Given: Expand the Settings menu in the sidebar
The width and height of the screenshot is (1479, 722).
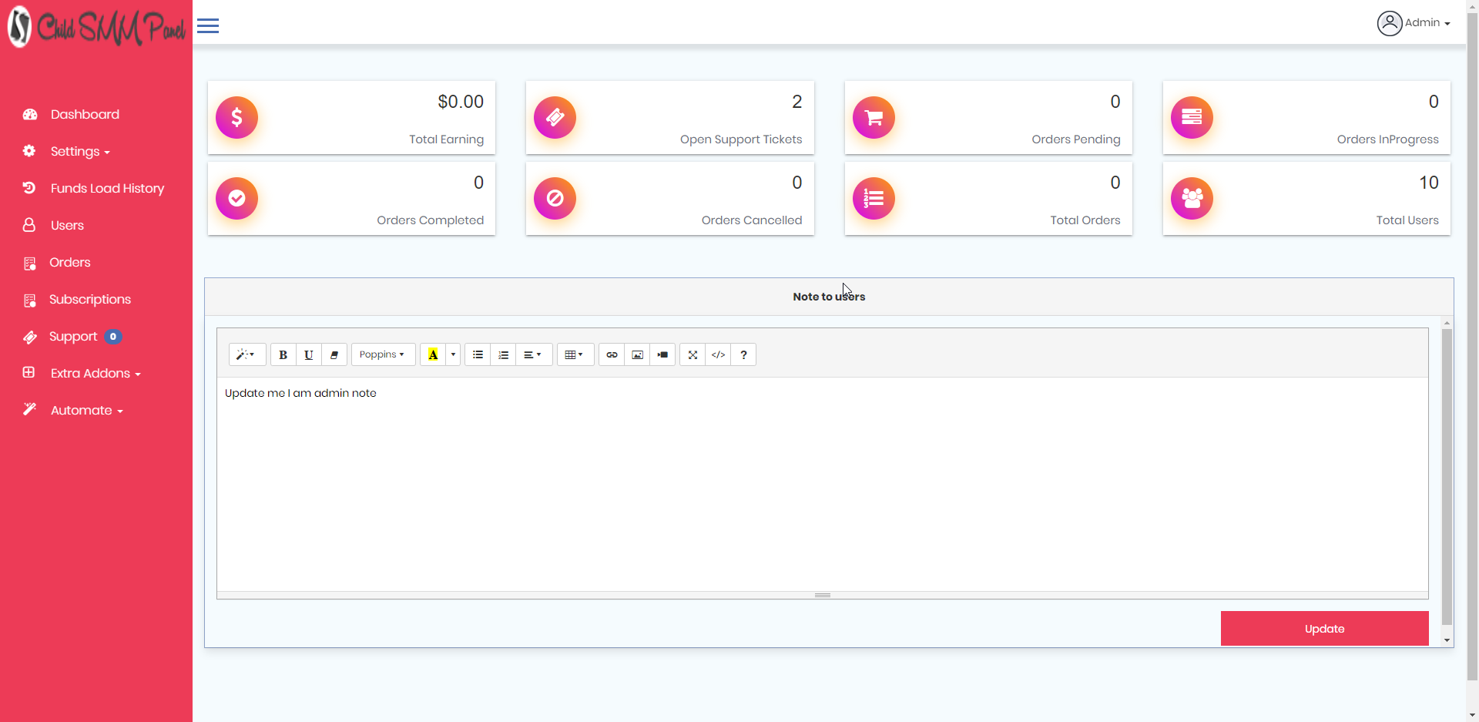Looking at the screenshot, I should 75,151.
